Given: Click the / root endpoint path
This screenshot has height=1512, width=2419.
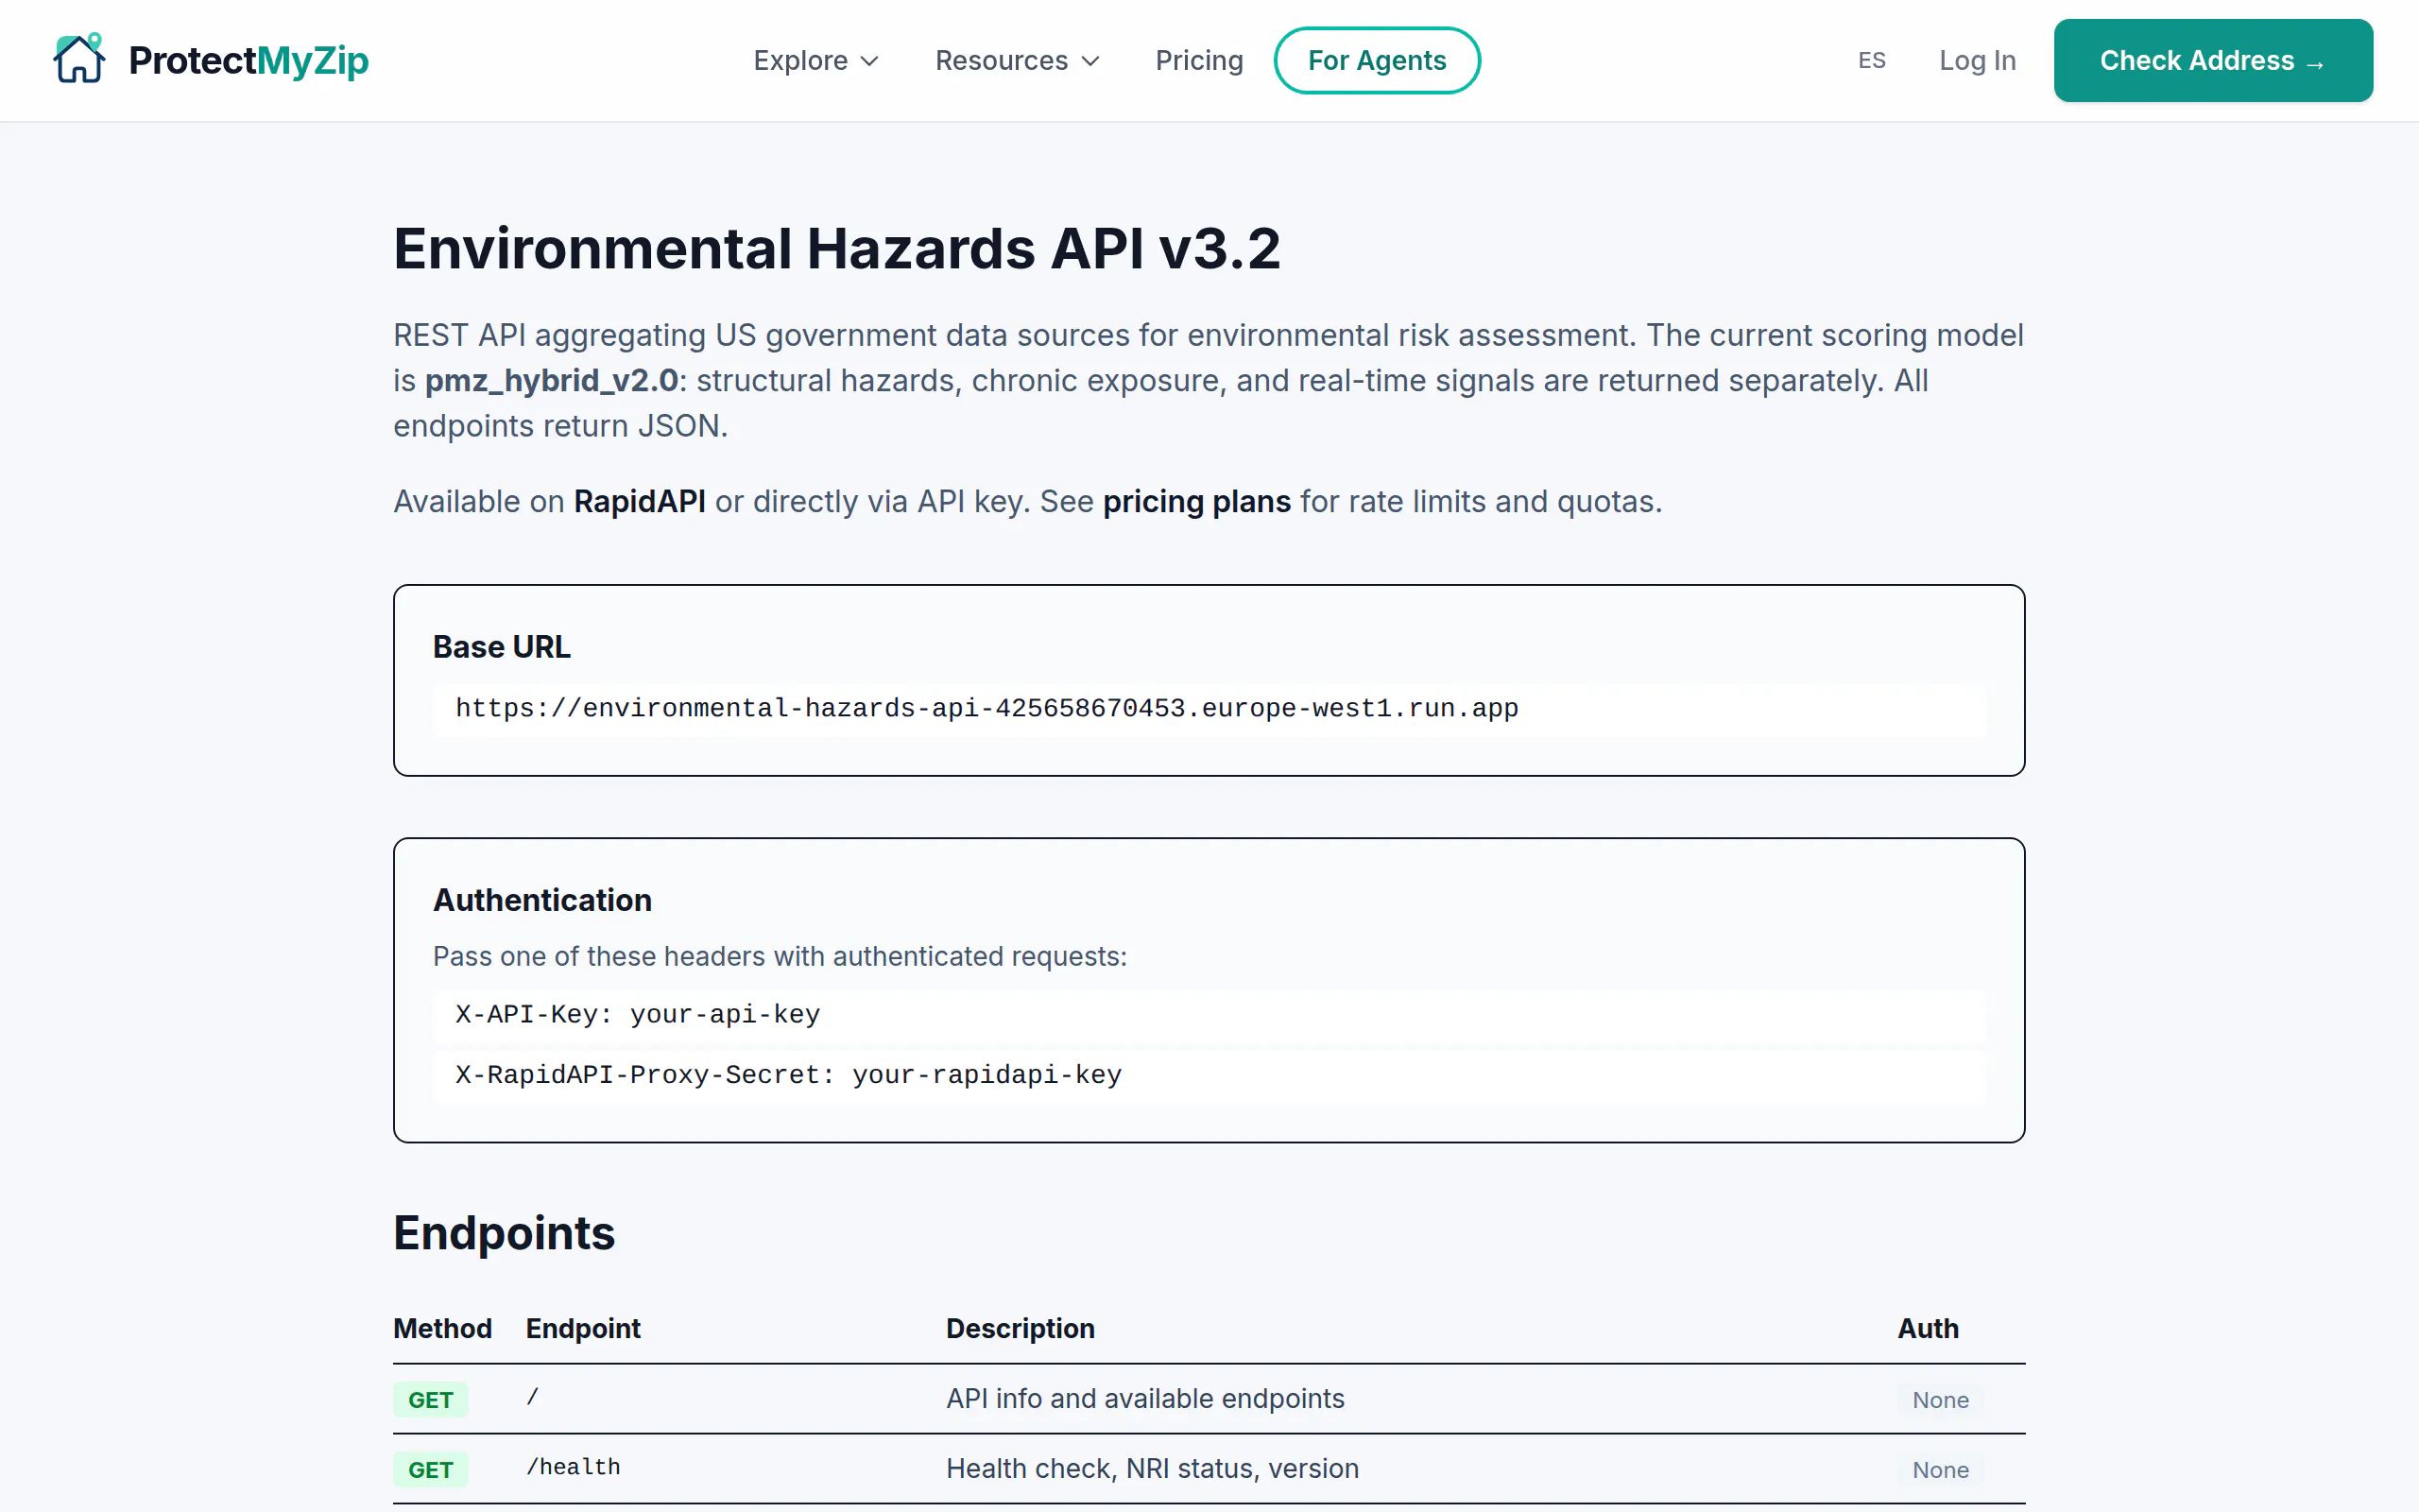Looking at the screenshot, I should click(533, 1396).
